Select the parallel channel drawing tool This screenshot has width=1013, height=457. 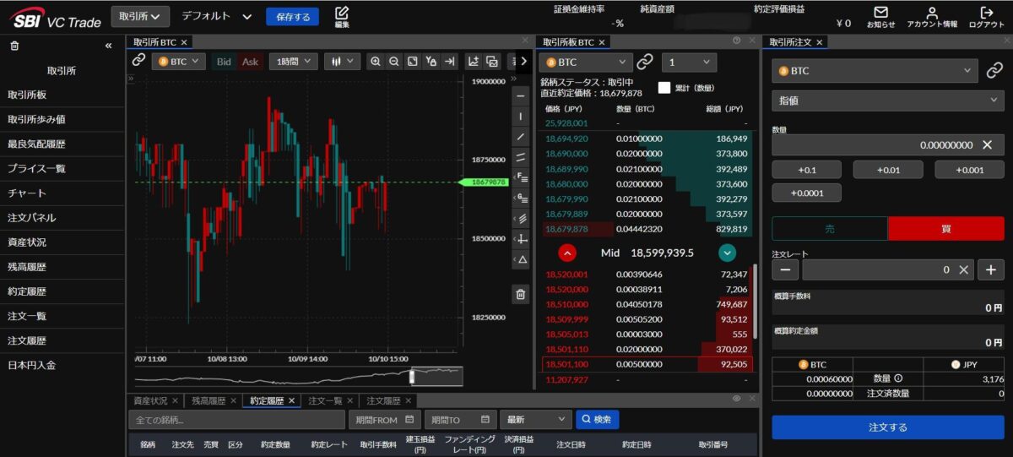(521, 156)
